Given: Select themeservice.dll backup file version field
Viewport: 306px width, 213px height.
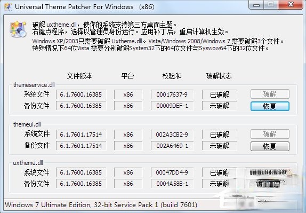Looking at the screenshot, I should pos(81,106).
